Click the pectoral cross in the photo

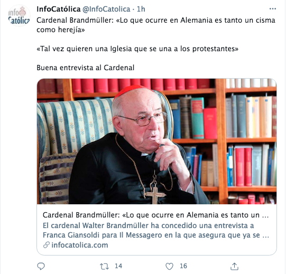click(x=155, y=195)
